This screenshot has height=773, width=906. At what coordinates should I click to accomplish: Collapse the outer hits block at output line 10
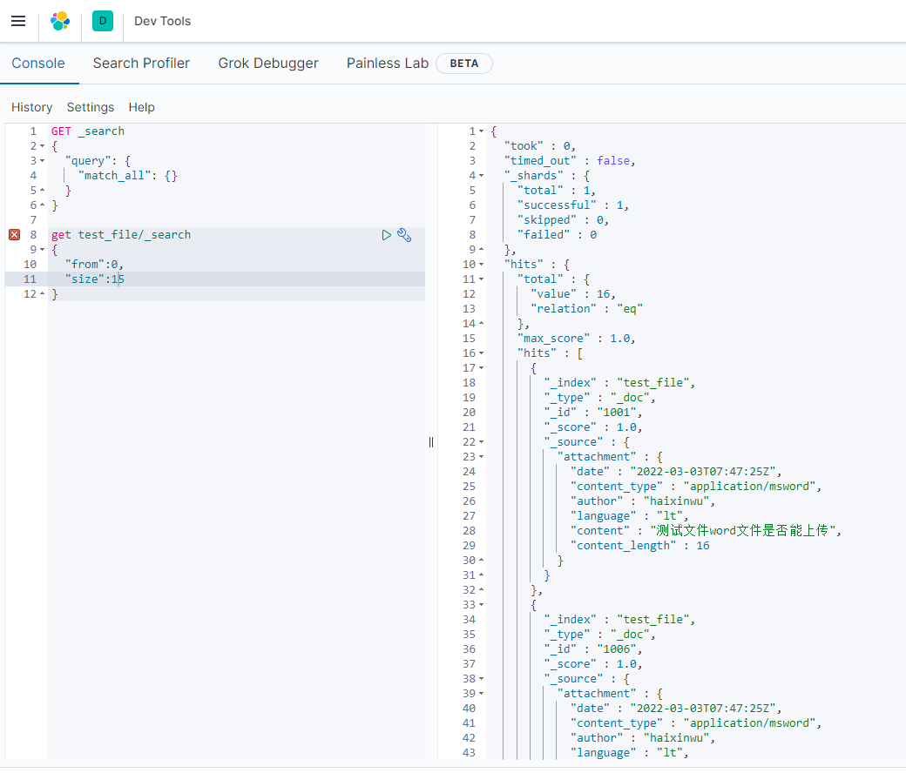pyautogui.click(x=481, y=265)
